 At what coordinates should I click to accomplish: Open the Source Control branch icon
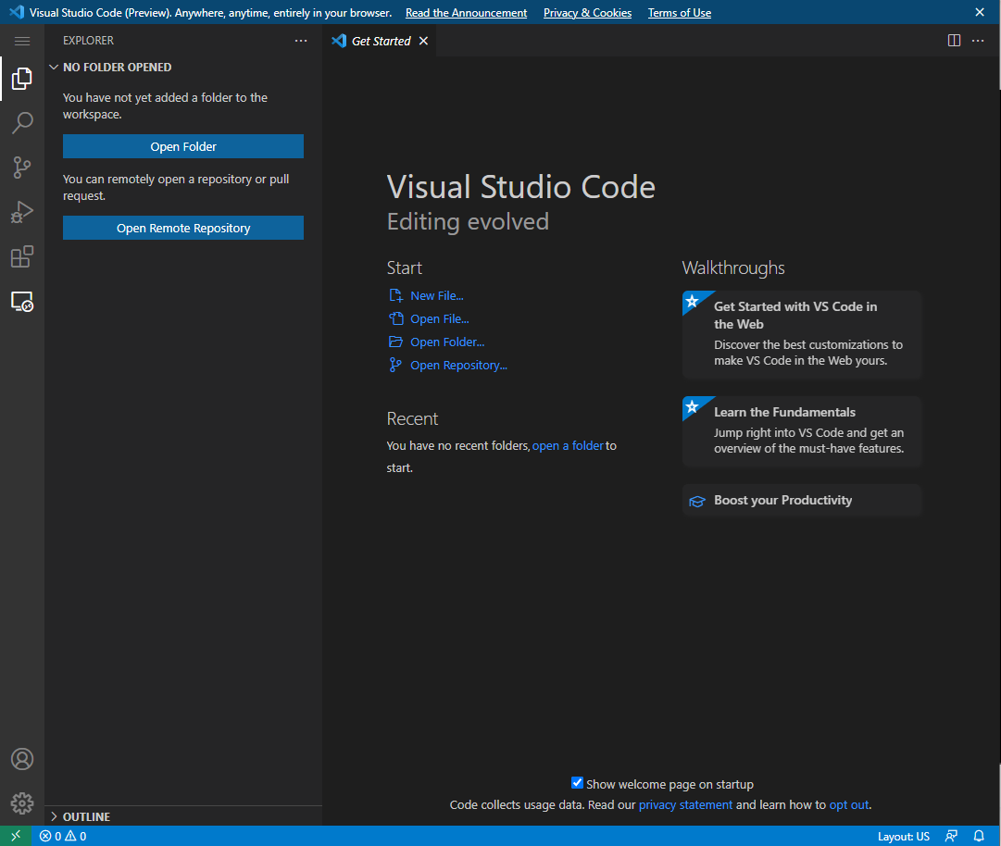[x=22, y=168]
